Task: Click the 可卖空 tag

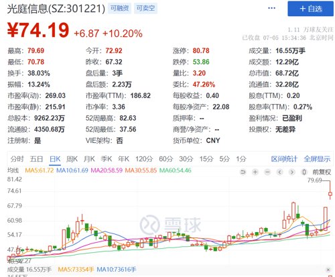Action: click(x=145, y=9)
